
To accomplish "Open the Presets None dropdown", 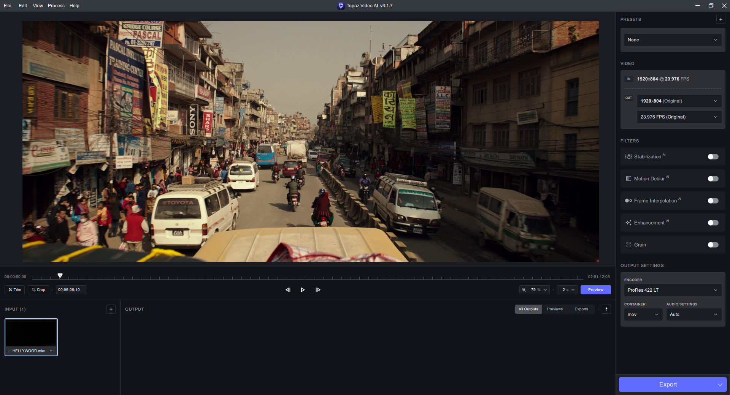I will coord(673,40).
